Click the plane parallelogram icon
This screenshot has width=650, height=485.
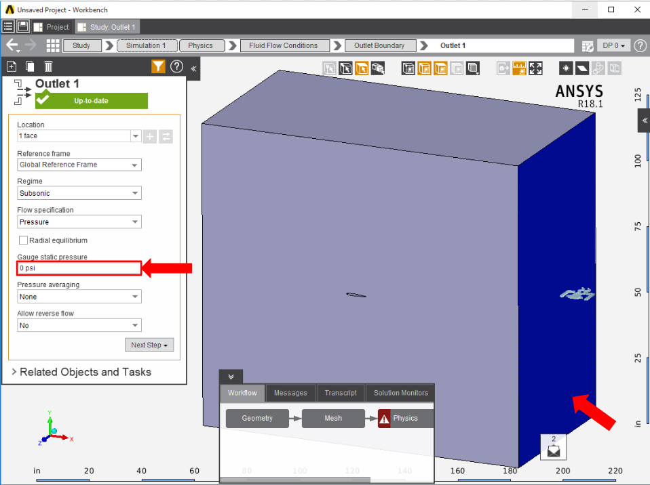(582, 68)
